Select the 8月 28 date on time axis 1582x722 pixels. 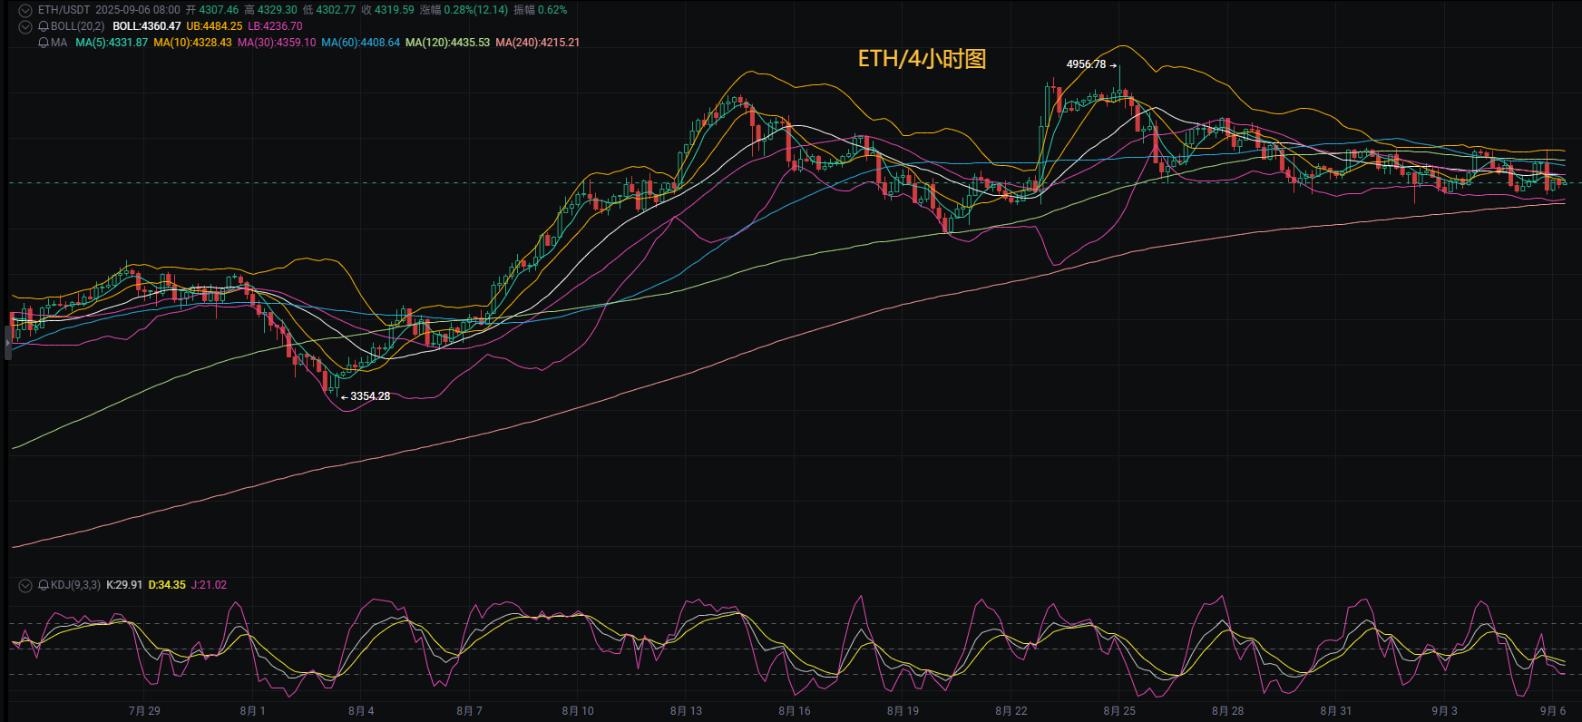tap(1228, 711)
